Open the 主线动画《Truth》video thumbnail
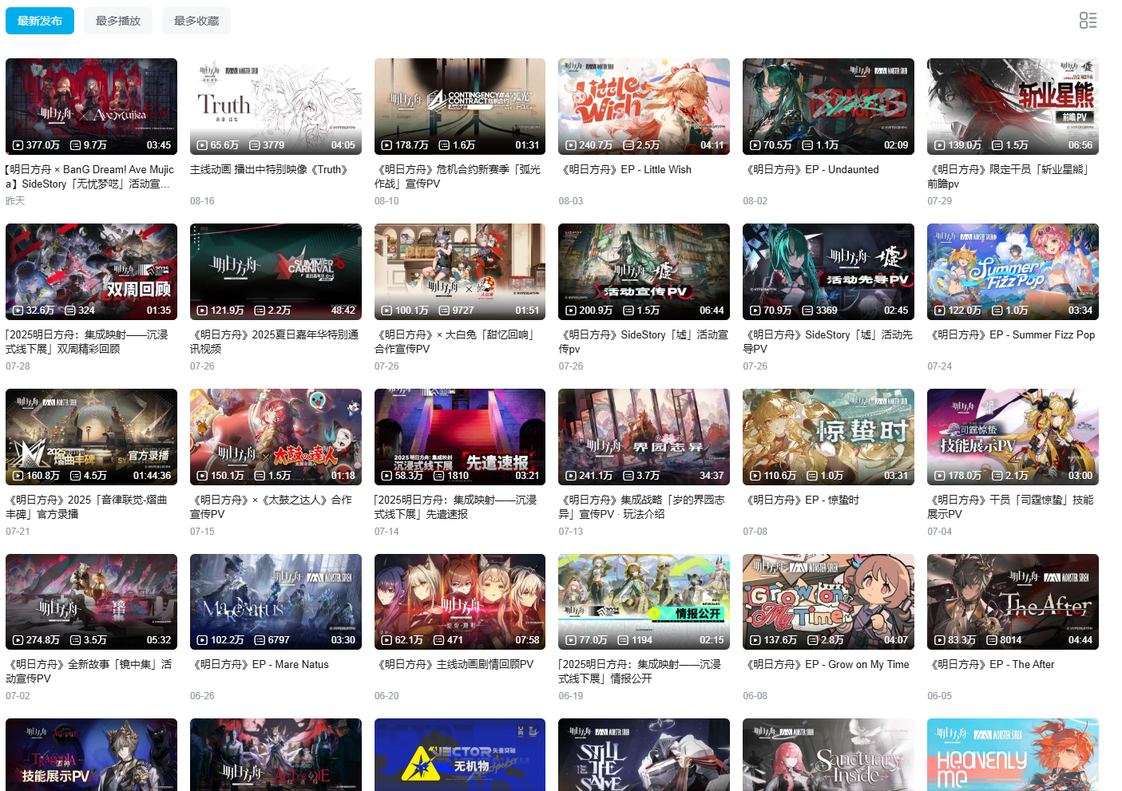1122x791 pixels. [276, 106]
